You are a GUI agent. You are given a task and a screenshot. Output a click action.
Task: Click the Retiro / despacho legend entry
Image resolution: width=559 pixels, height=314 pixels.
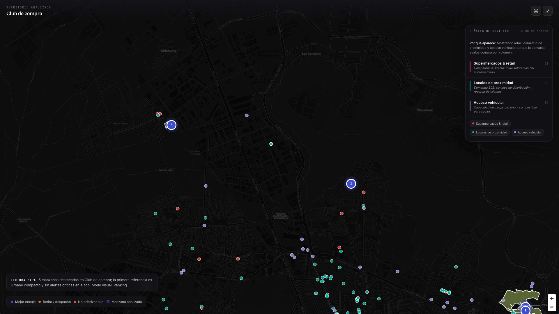click(54, 302)
